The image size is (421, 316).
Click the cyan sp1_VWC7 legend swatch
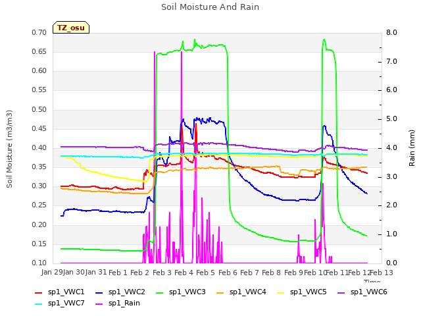39,304
